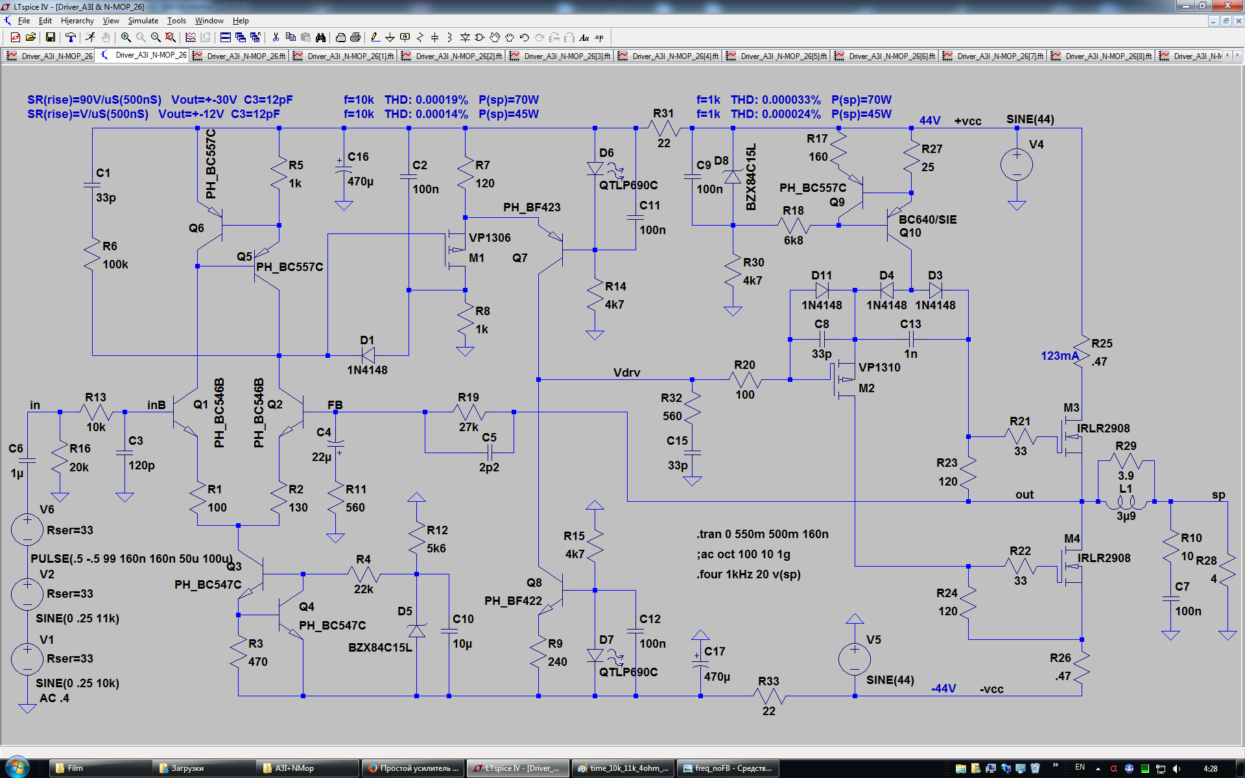Open the Window menu
The image size is (1245, 778).
(209, 21)
